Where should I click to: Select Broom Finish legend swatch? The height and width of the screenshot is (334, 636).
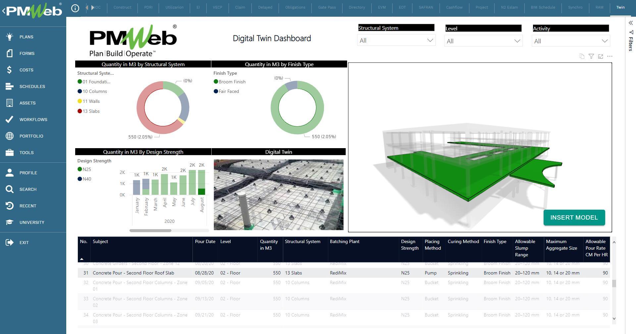tap(216, 82)
